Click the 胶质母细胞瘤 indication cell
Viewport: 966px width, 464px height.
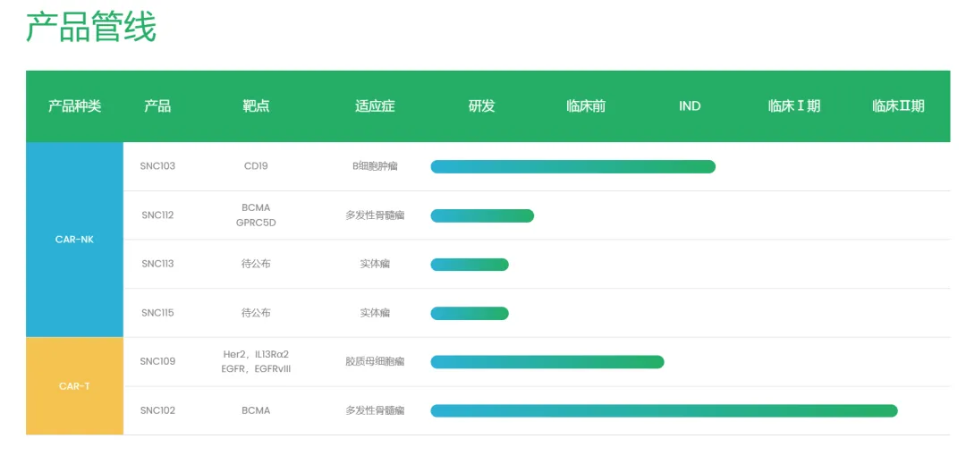click(x=375, y=361)
